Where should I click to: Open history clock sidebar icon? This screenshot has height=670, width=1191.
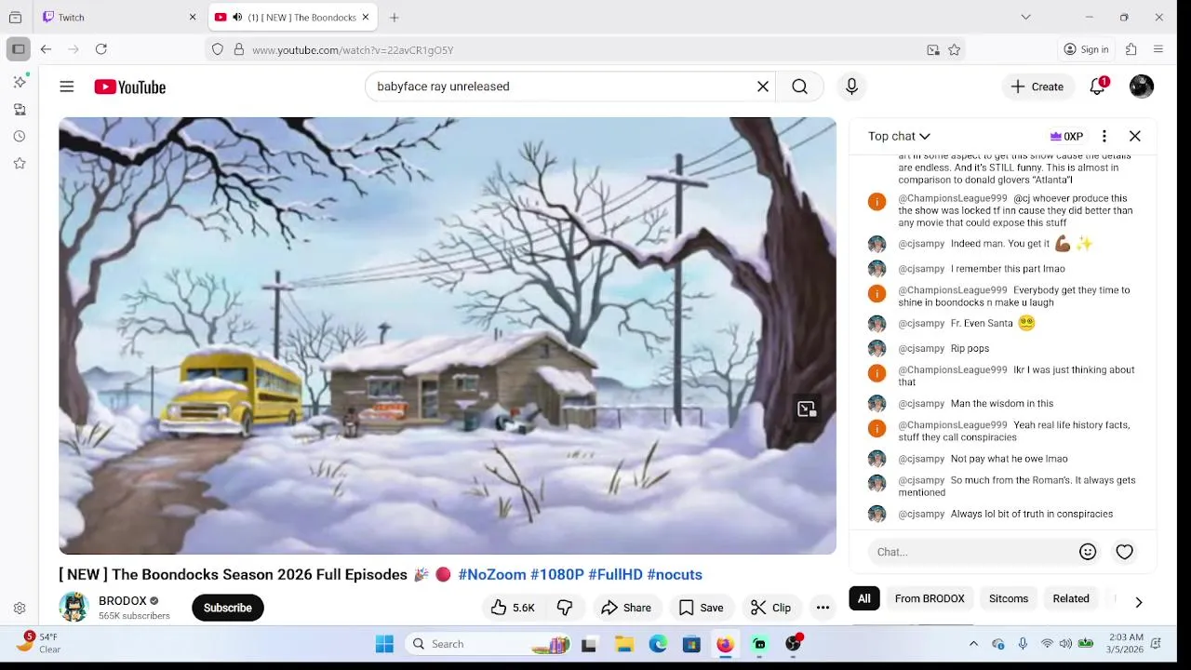pos(20,136)
